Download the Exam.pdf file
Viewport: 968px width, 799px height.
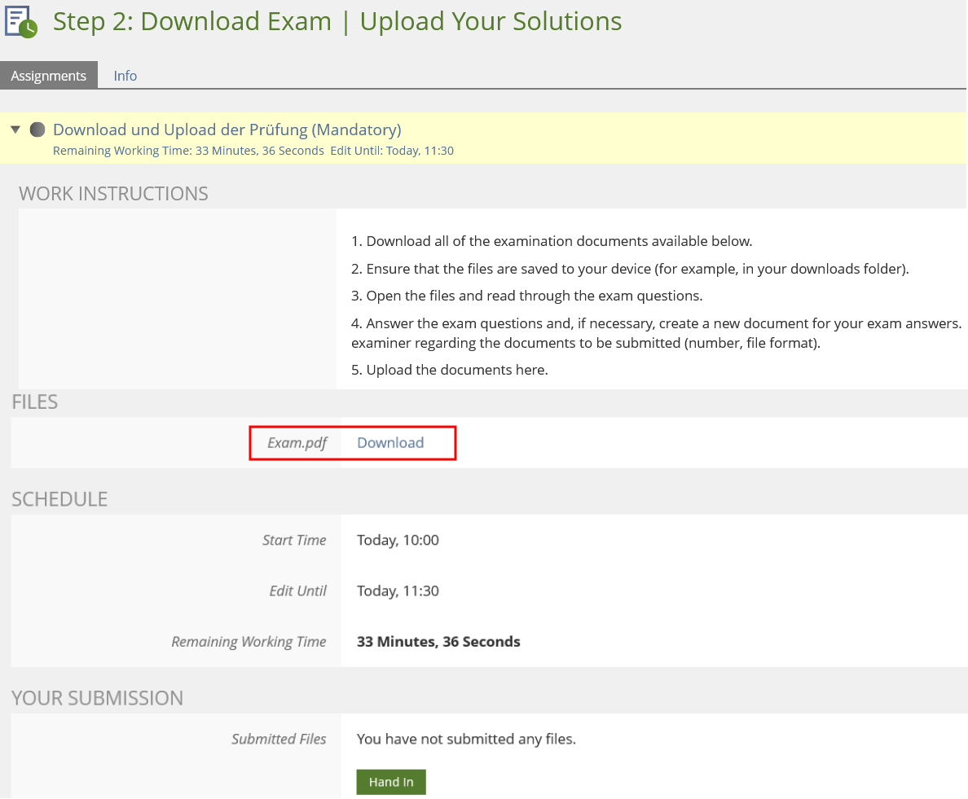(x=390, y=442)
